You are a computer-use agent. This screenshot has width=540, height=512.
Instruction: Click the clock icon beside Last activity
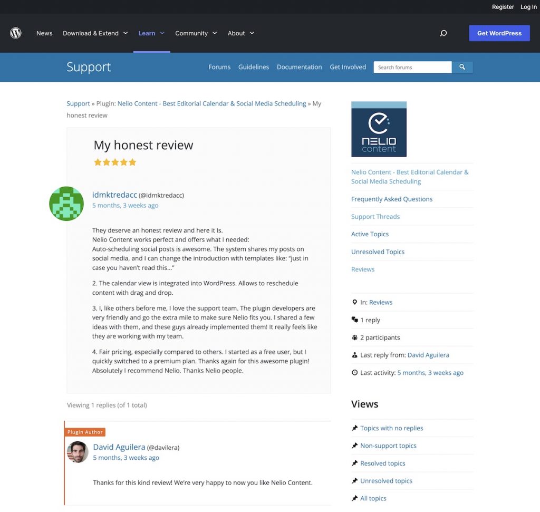[x=354, y=373]
